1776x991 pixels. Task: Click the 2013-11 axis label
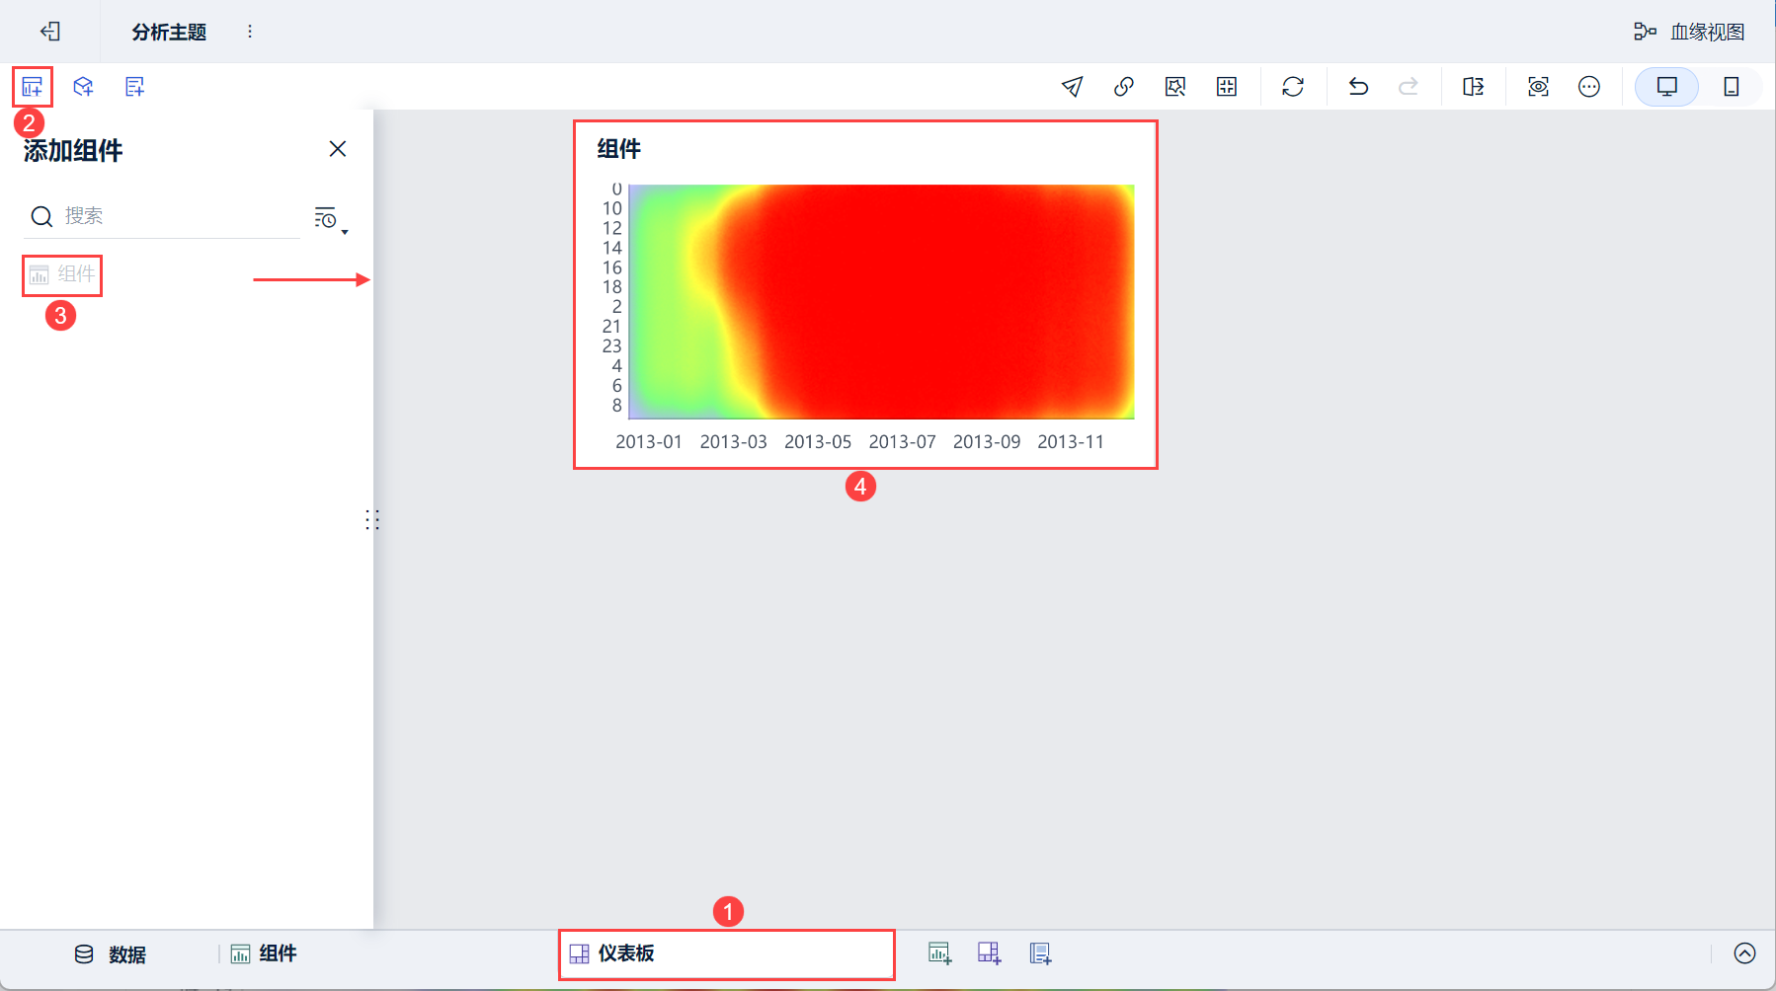point(1071,442)
